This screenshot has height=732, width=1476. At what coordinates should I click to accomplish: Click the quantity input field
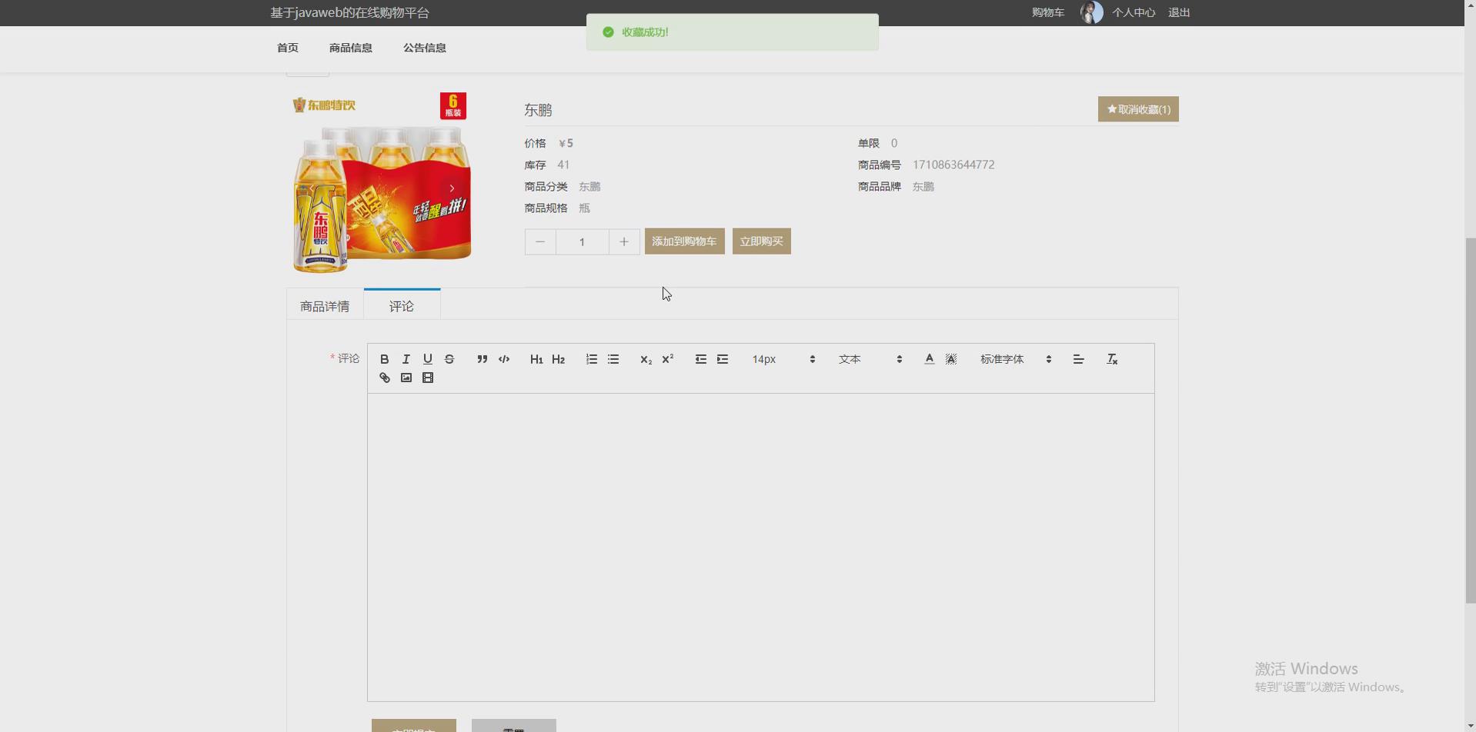point(582,241)
